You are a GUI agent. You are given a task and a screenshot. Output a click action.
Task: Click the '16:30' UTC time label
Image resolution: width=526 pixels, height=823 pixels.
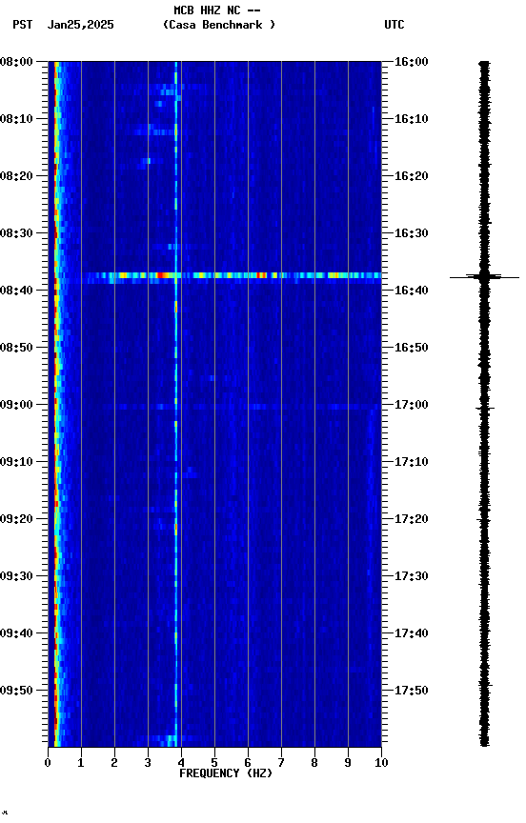tap(412, 233)
